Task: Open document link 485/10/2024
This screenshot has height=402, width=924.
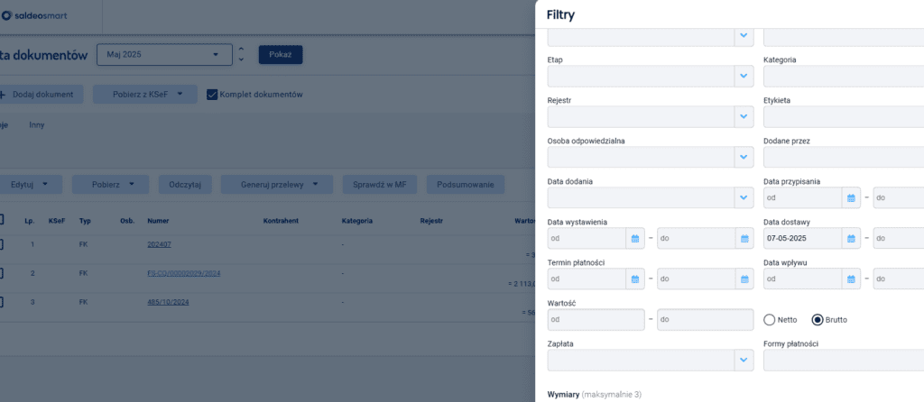Action: pyautogui.click(x=168, y=302)
